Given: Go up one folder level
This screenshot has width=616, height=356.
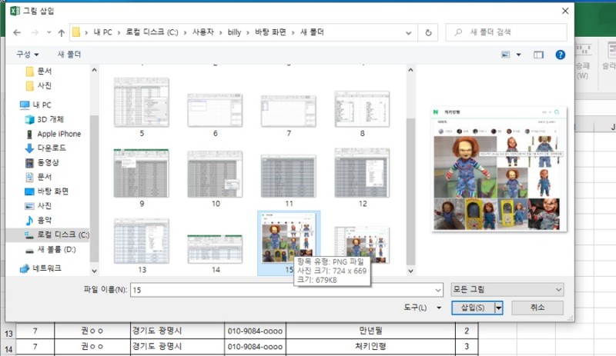Looking at the screenshot, I should (x=62, y=32).
